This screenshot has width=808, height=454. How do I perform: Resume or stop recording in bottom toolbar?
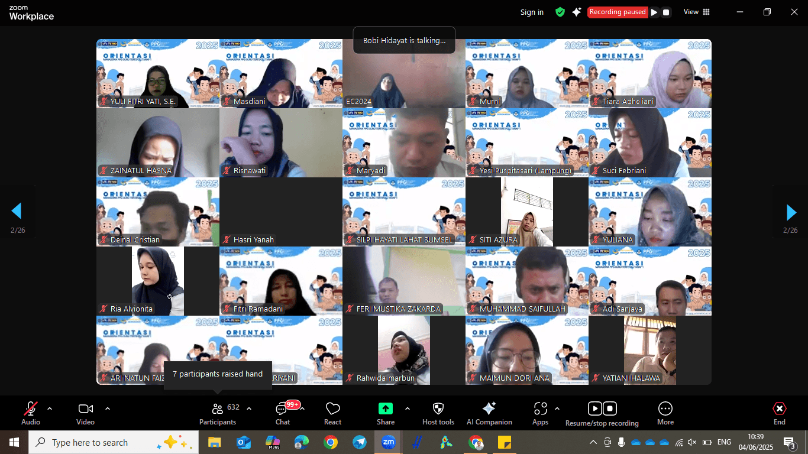click(602, 409)
